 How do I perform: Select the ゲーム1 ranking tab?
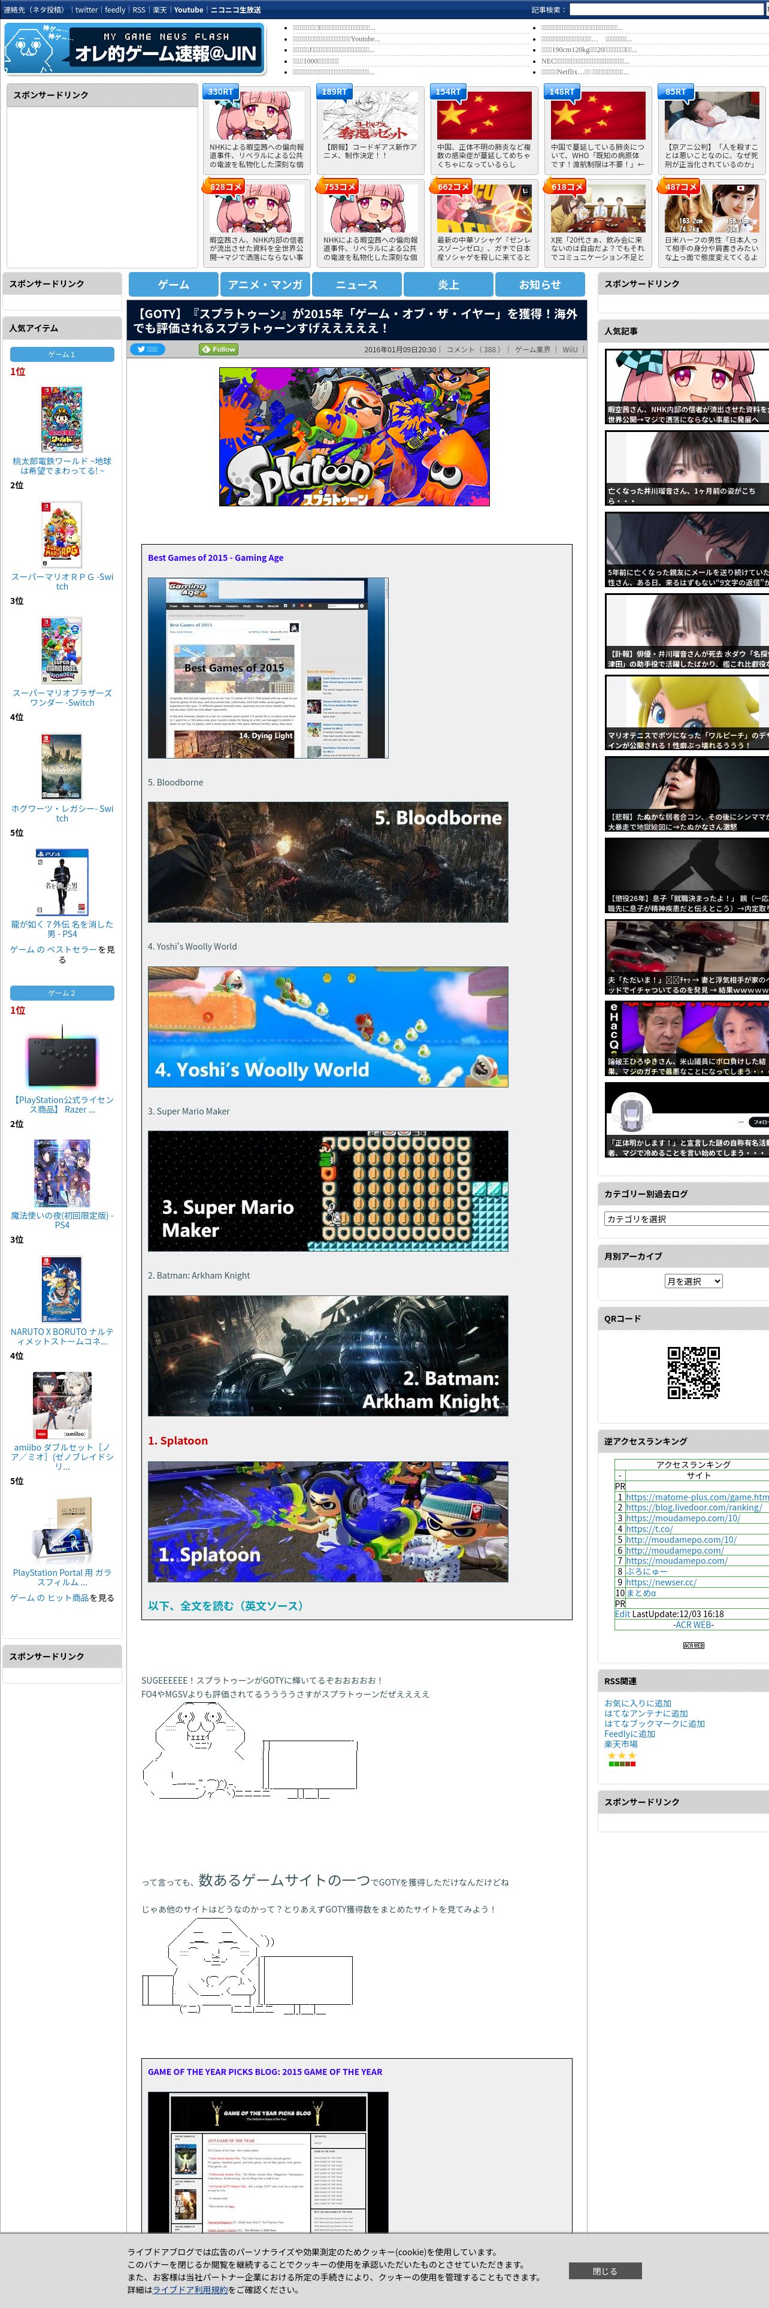62,354
